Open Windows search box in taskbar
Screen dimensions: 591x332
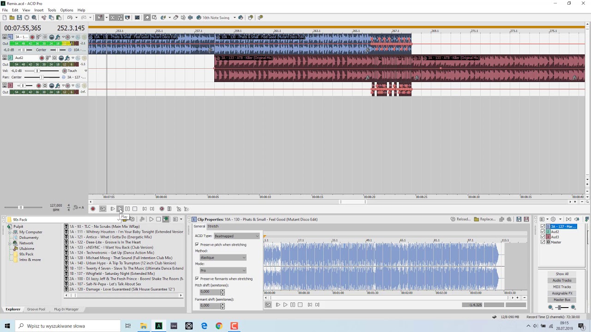pyautogui.click(x=67, y=326)
